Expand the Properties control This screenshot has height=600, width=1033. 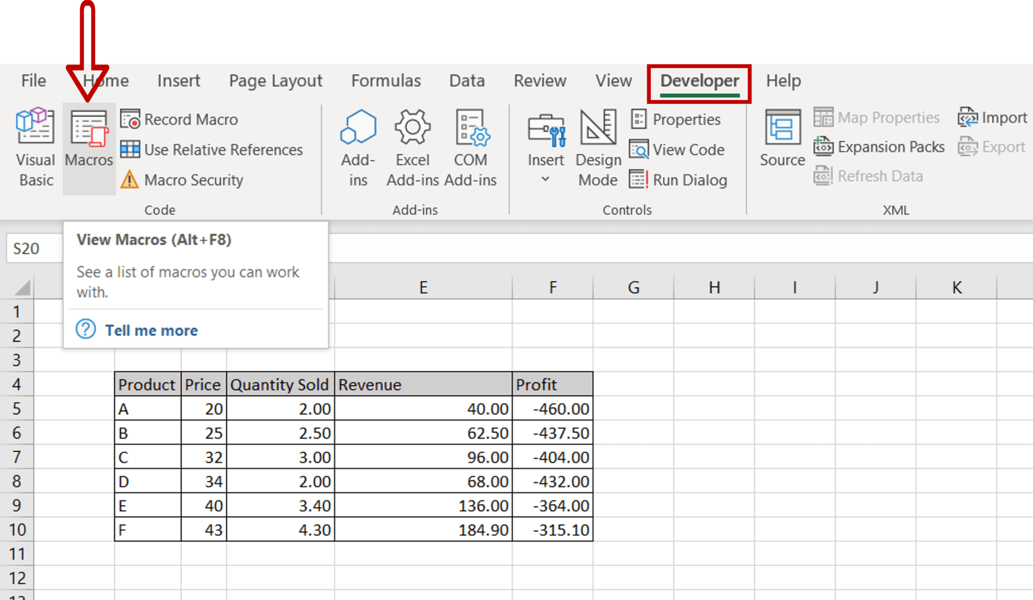[x=678, y=119]
